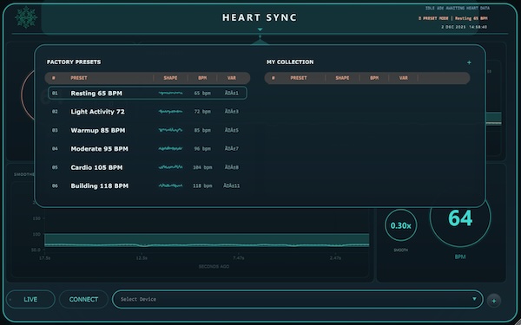521x325 pixels.
Task: Pick the Moderate 95 BPM preset
Action: [148, 149]
